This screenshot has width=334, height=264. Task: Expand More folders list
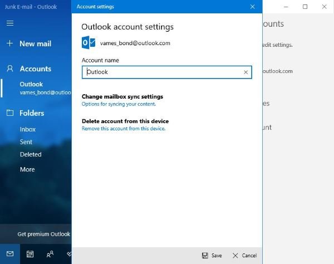tap(27, 169)
